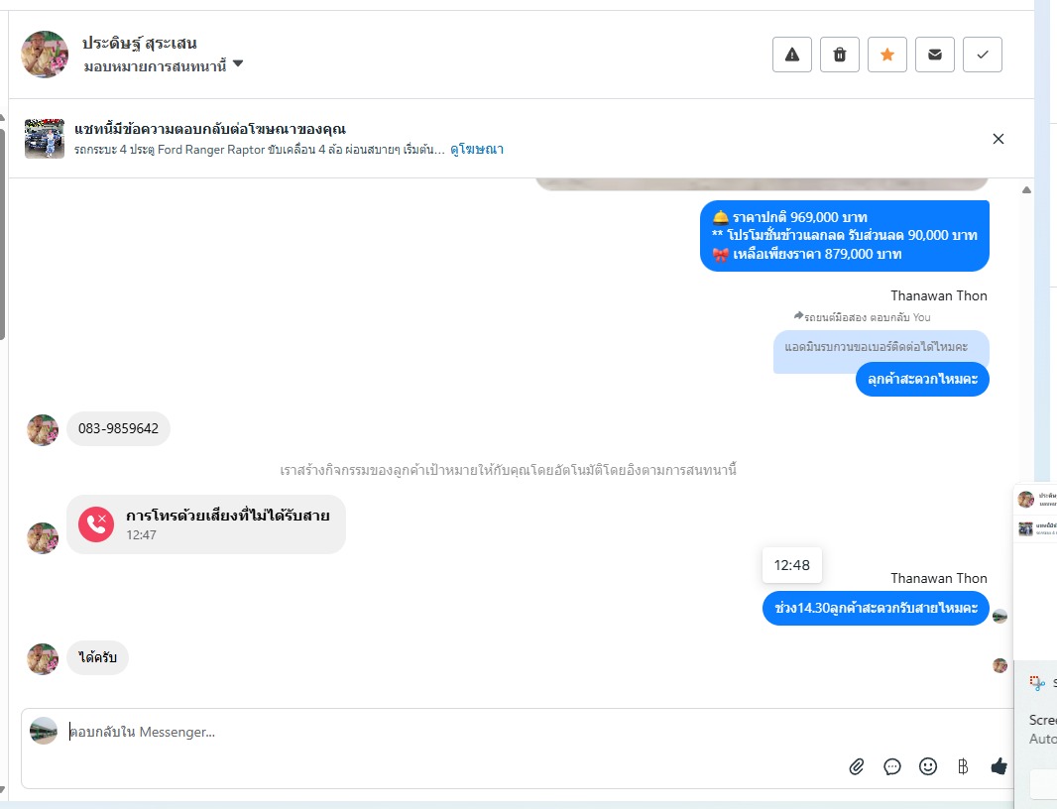
Task: Click the missed voice call message
Action: tap(205, 524)
